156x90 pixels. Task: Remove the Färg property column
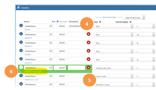point(100,22)
